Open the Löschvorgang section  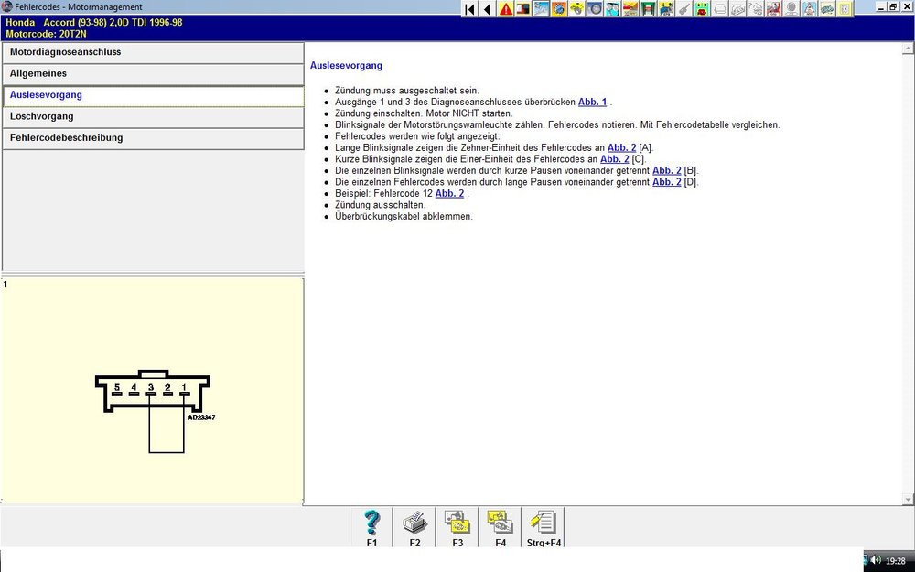153,117
